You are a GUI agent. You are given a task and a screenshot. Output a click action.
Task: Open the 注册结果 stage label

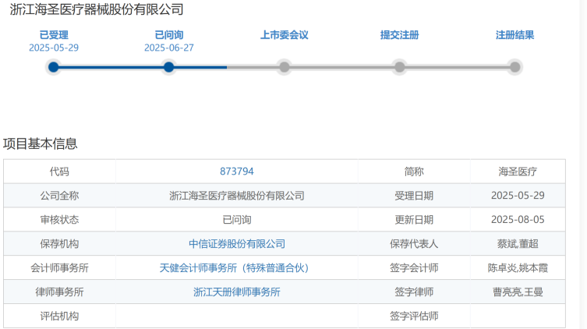click(x=515, y=35)
